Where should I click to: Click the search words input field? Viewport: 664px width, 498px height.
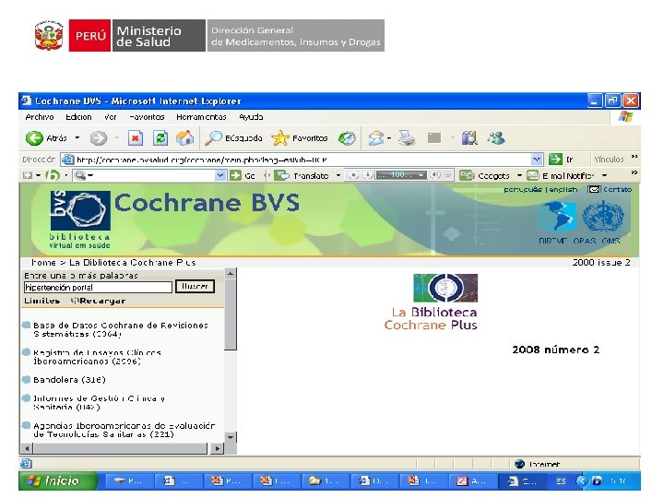point(98,287)
